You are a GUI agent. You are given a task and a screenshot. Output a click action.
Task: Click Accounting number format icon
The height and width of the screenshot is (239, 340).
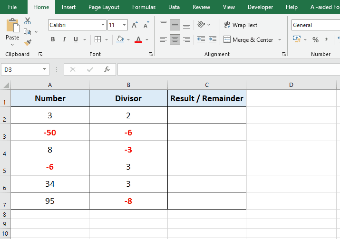point(297,39)
